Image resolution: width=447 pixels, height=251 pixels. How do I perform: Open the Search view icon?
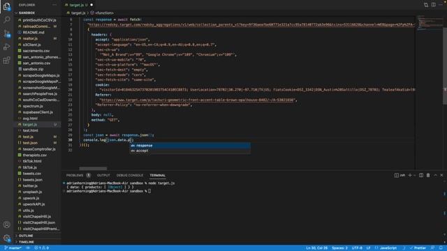coord(6,20)
